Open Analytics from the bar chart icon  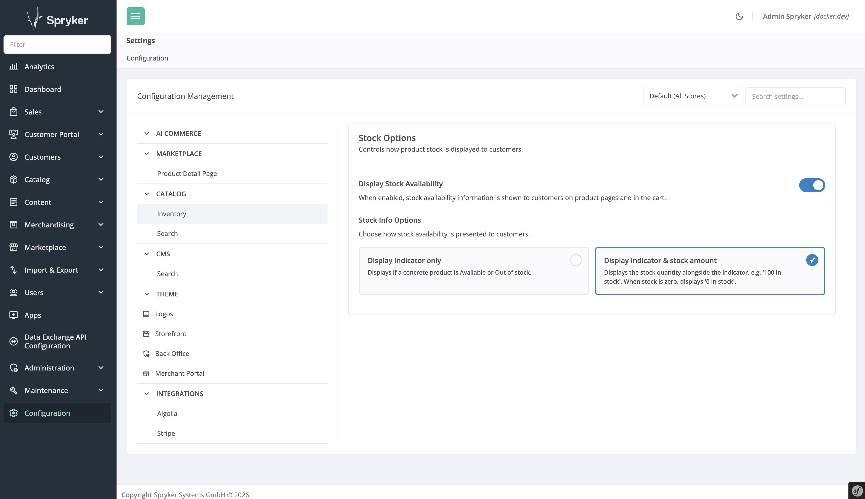pos(14,67)
